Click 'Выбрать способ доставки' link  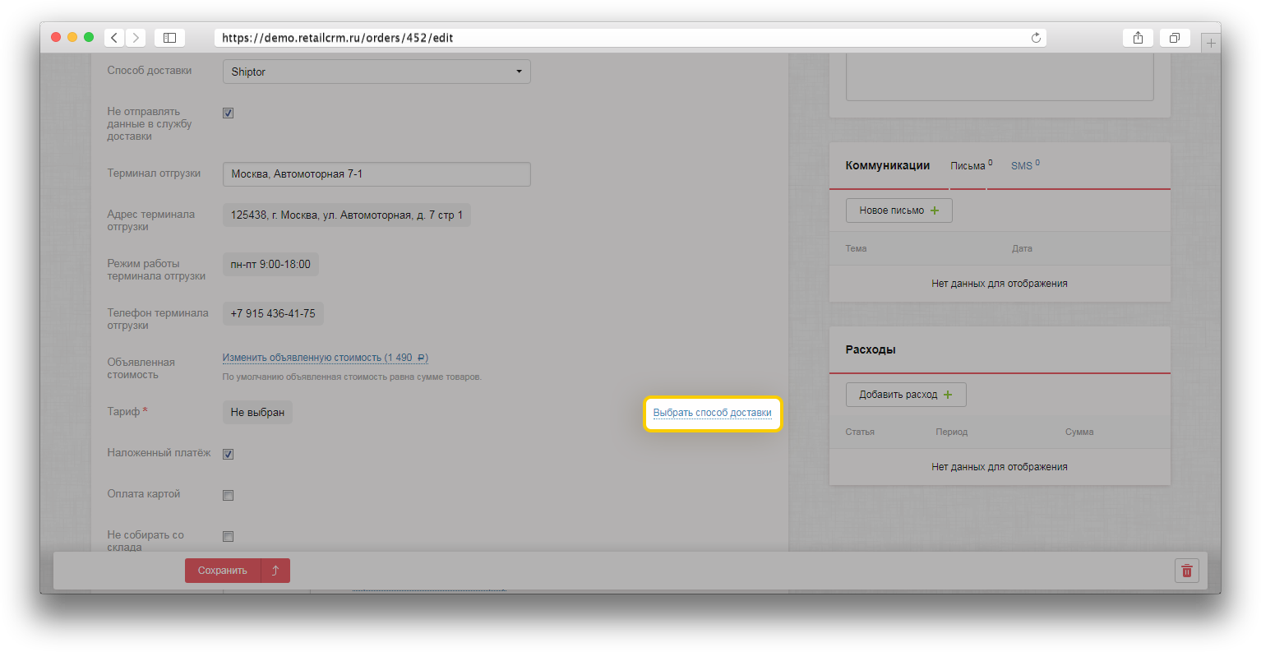coord(712,413)
